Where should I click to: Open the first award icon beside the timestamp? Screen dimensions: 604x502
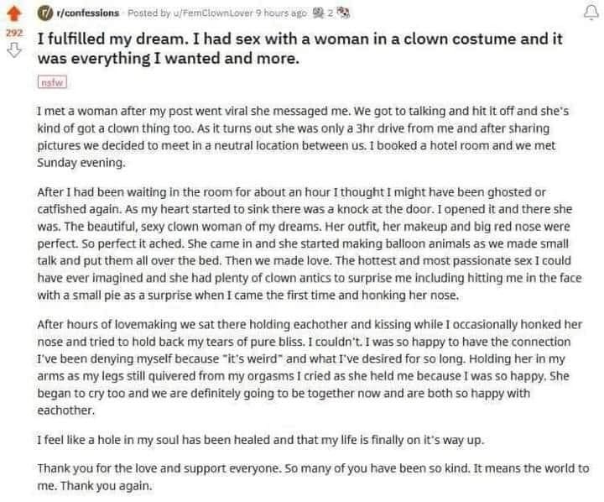(319, 13)
